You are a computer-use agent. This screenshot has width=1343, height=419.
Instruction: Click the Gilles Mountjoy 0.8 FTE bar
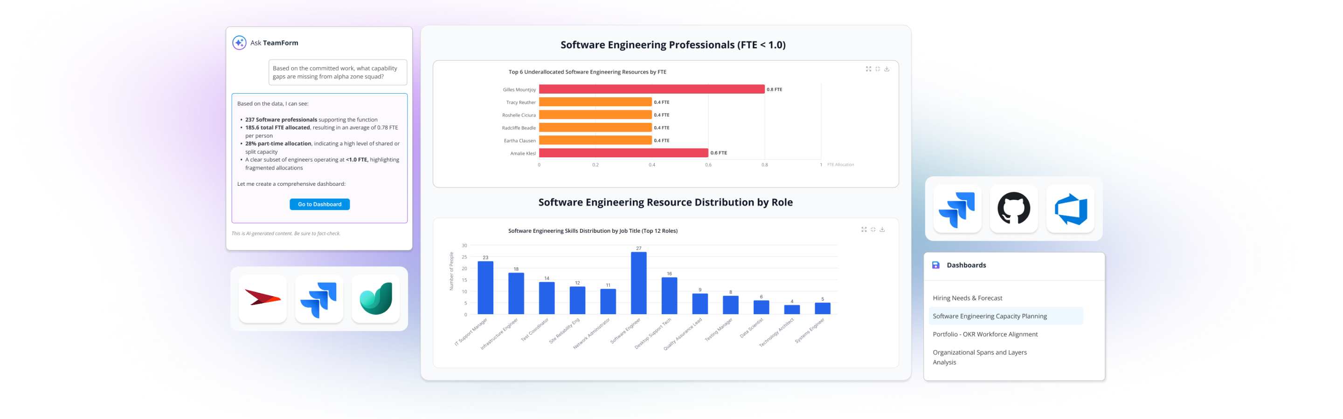pos(652,89)
